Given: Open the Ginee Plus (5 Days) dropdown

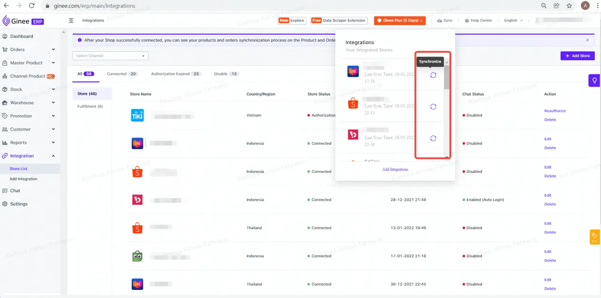Looking at the screenshot, I should click(400, 21).
